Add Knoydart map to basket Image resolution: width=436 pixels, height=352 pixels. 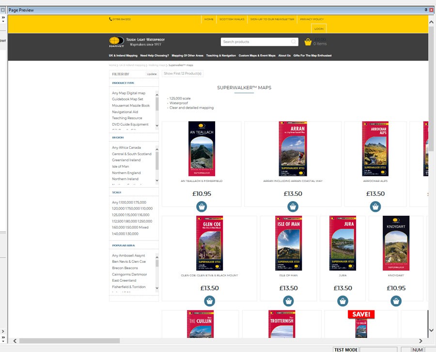(x=396, y=301)
